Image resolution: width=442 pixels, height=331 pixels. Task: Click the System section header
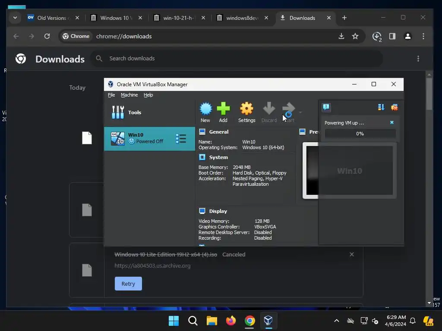218,157
